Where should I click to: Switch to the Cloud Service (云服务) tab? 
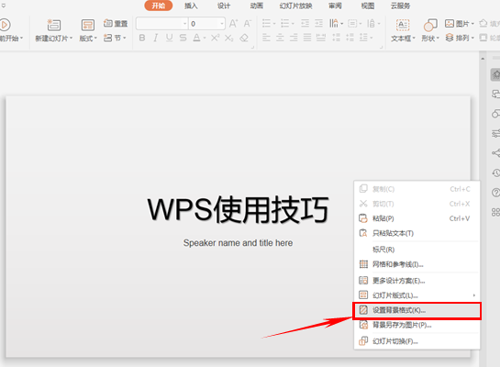(x=401, y=6)
